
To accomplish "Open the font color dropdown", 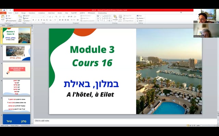I will [x=55, y=20].
